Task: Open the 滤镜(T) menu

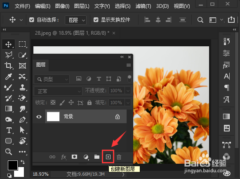Action: (x=143, y=6)
